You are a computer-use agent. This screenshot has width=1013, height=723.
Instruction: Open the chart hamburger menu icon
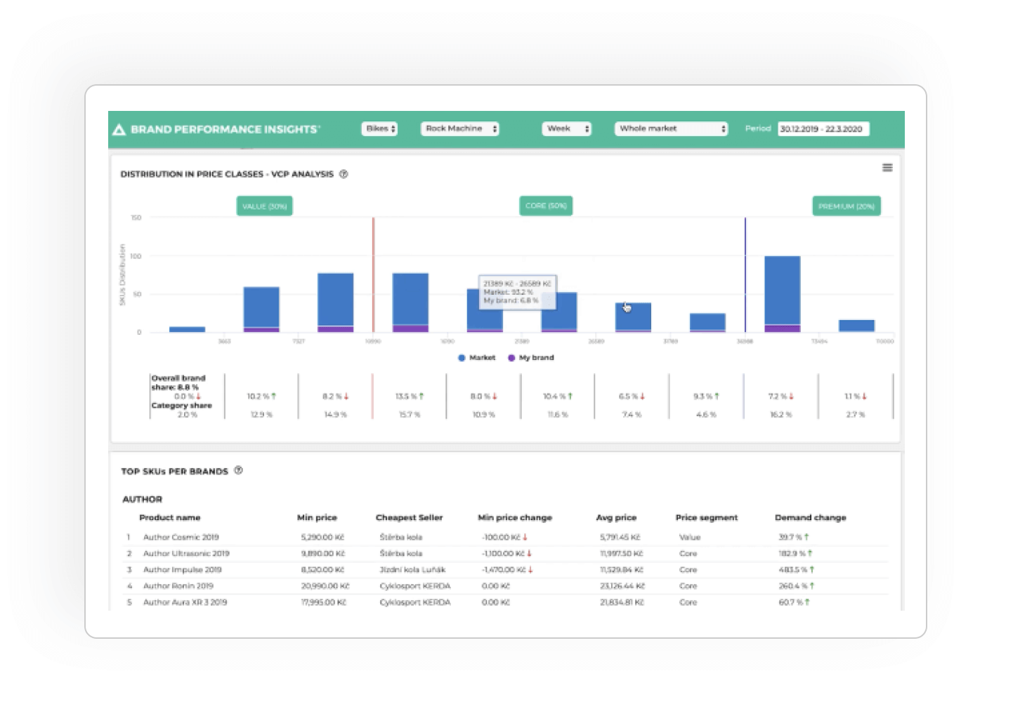(x=887, y=168)
